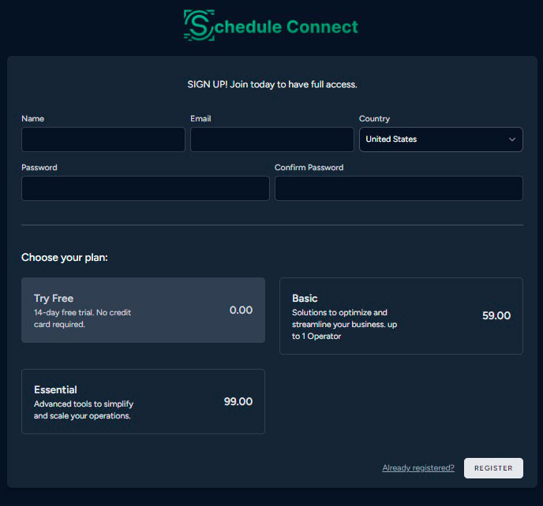543x506 pixels.
Task: Click the Country field label
Action: click(374, 118)
